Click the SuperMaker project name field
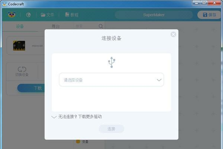 pos(154,15)
